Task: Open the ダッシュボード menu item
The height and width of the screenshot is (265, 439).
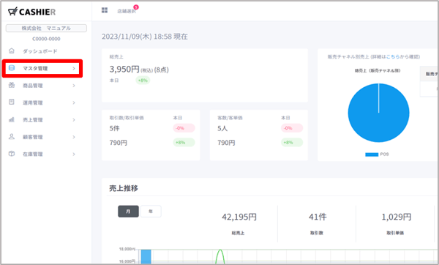Action: tap(40, 51)
